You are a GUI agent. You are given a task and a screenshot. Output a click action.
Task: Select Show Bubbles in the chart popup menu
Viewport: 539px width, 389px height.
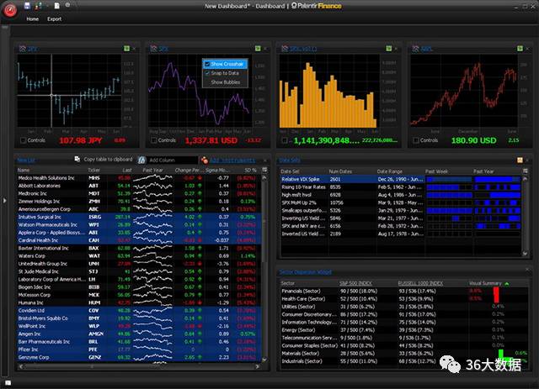coord(225,82)
